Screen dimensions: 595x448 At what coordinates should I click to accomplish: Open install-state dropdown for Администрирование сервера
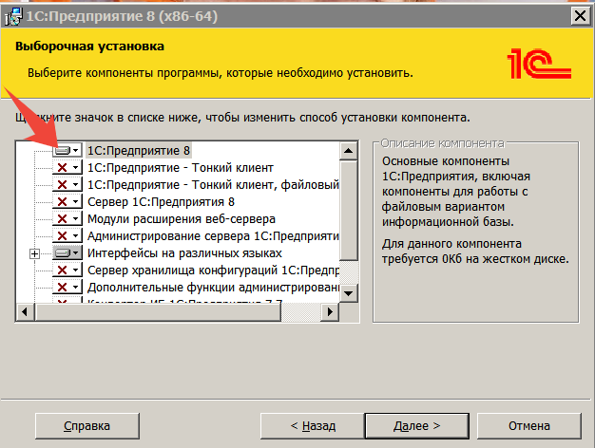click(x=67, y=235)
